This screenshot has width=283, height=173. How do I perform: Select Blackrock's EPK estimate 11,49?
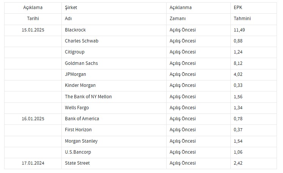pyautogui.click(x=240, y=30)
